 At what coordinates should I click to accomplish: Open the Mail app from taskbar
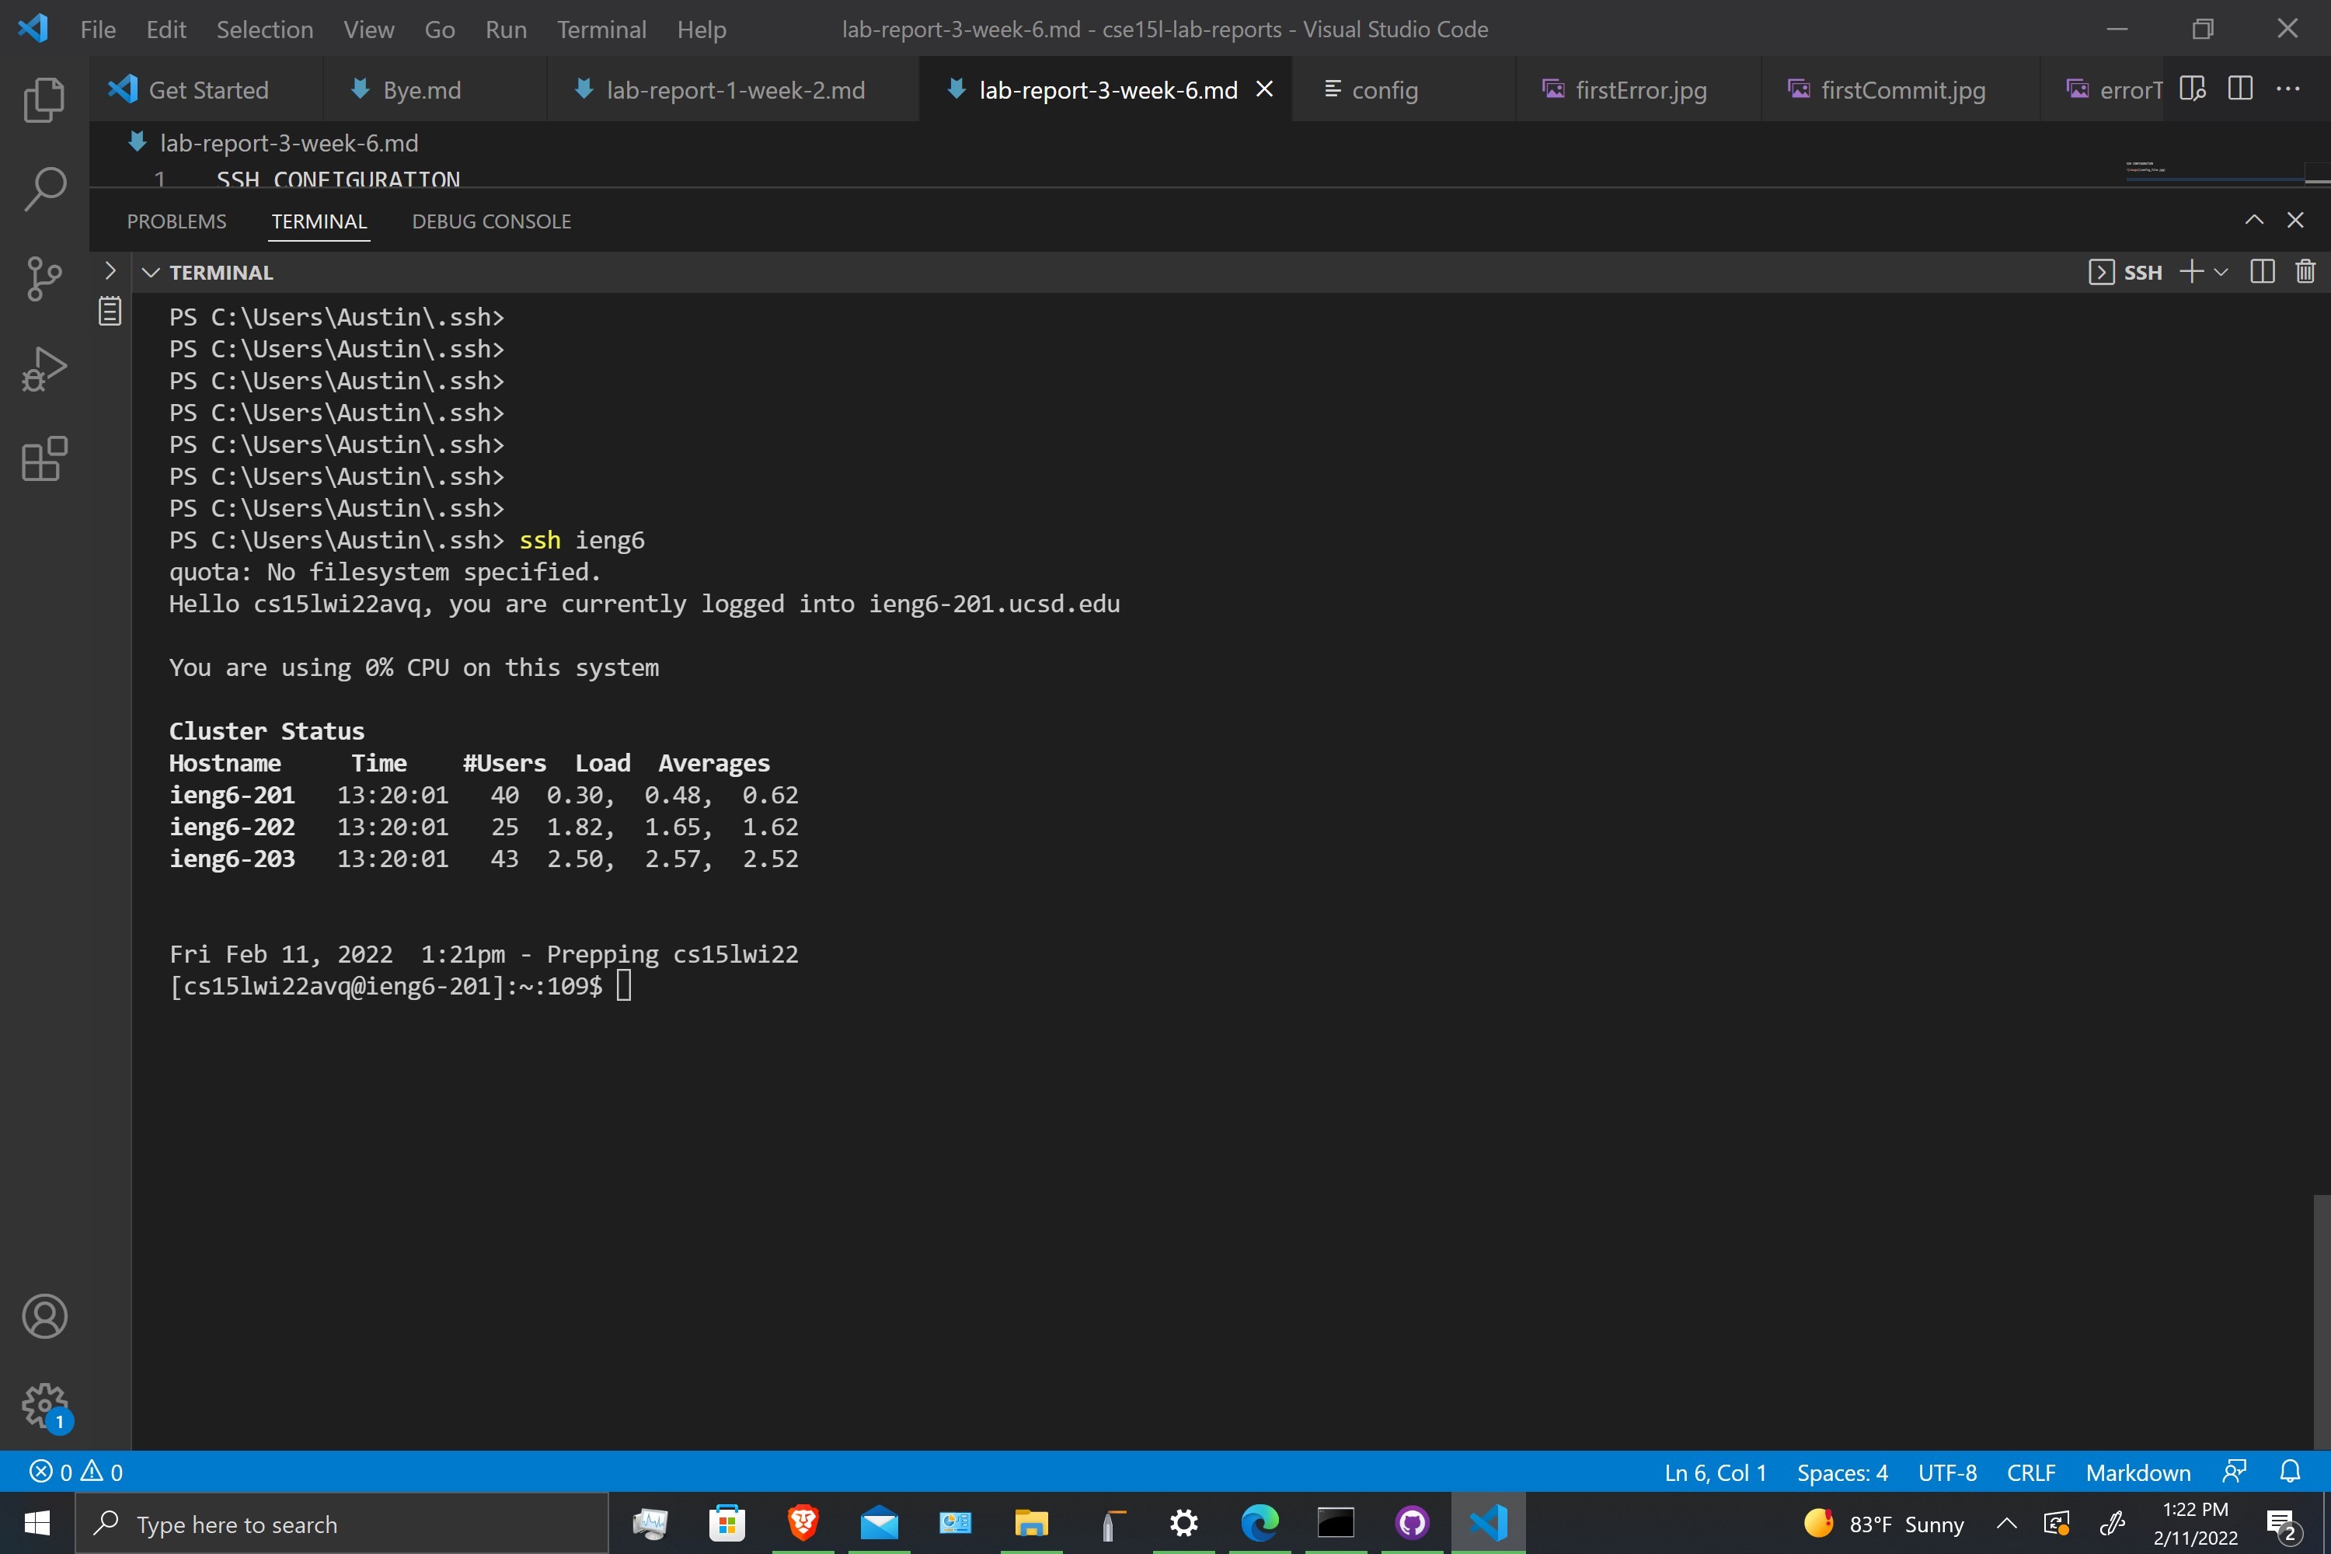(879, 1523)
